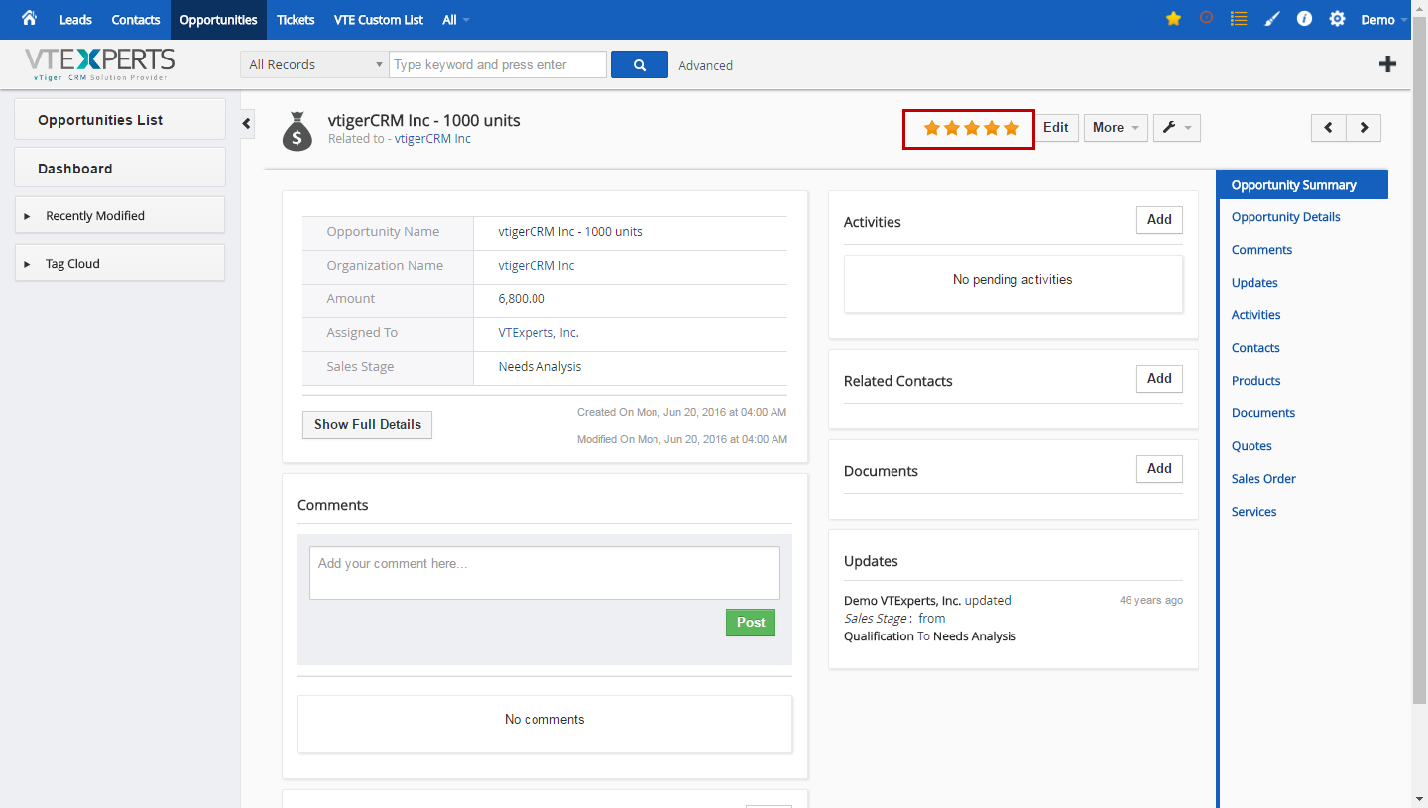Click the Assigned To value VTExperts, Inc.

coord(538,333)
